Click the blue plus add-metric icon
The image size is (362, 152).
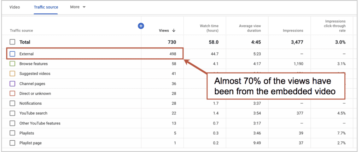pyautogui.click(x=141, y=26)
